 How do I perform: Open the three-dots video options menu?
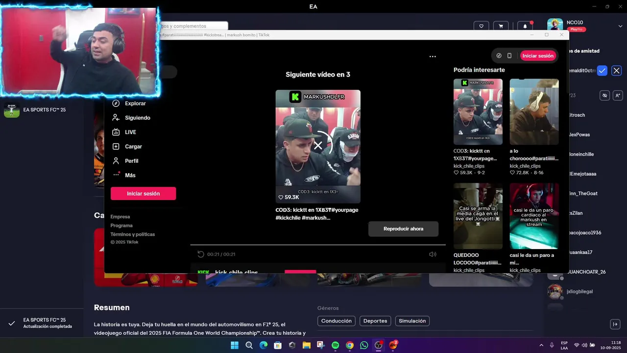pos(433,56)
